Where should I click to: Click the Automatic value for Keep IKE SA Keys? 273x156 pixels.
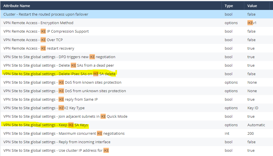click(x=256, y=125)
